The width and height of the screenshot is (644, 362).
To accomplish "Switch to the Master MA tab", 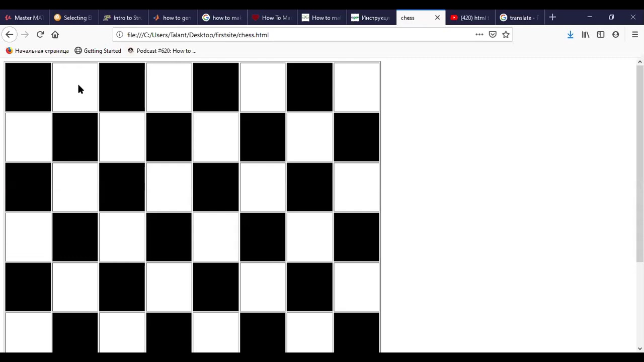I will [x=25, y=18].
